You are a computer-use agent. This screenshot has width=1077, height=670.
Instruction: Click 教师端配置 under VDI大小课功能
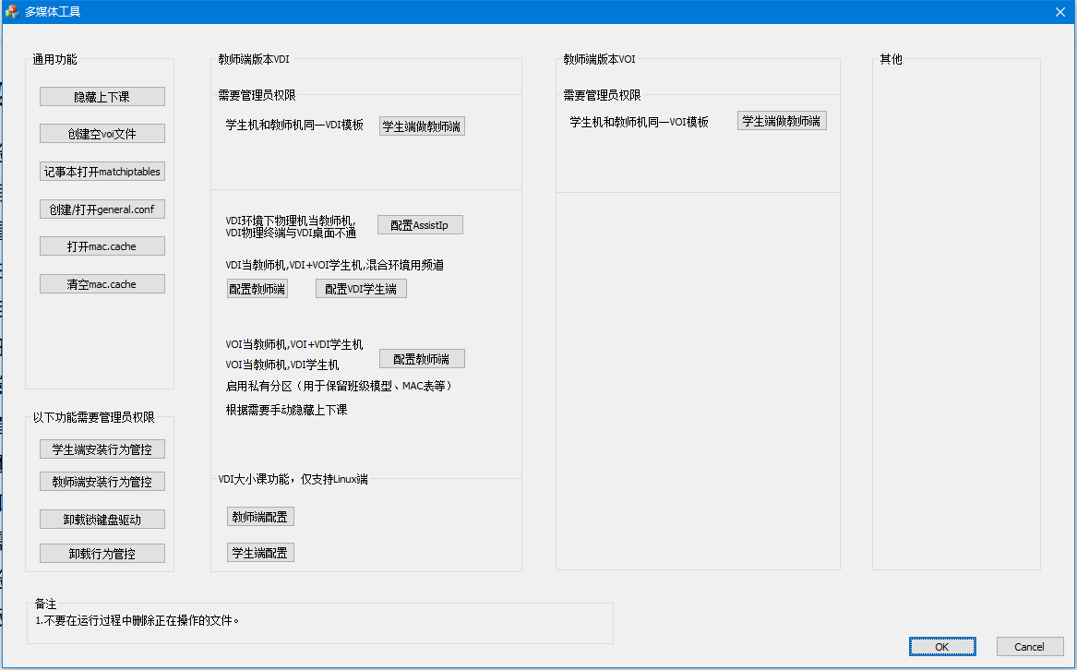[x=260, y=517]
